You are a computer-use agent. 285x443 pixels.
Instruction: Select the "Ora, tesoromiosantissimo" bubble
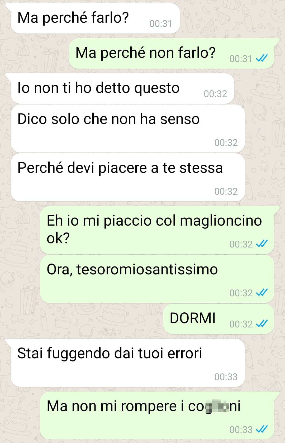(x=157, y=279)
